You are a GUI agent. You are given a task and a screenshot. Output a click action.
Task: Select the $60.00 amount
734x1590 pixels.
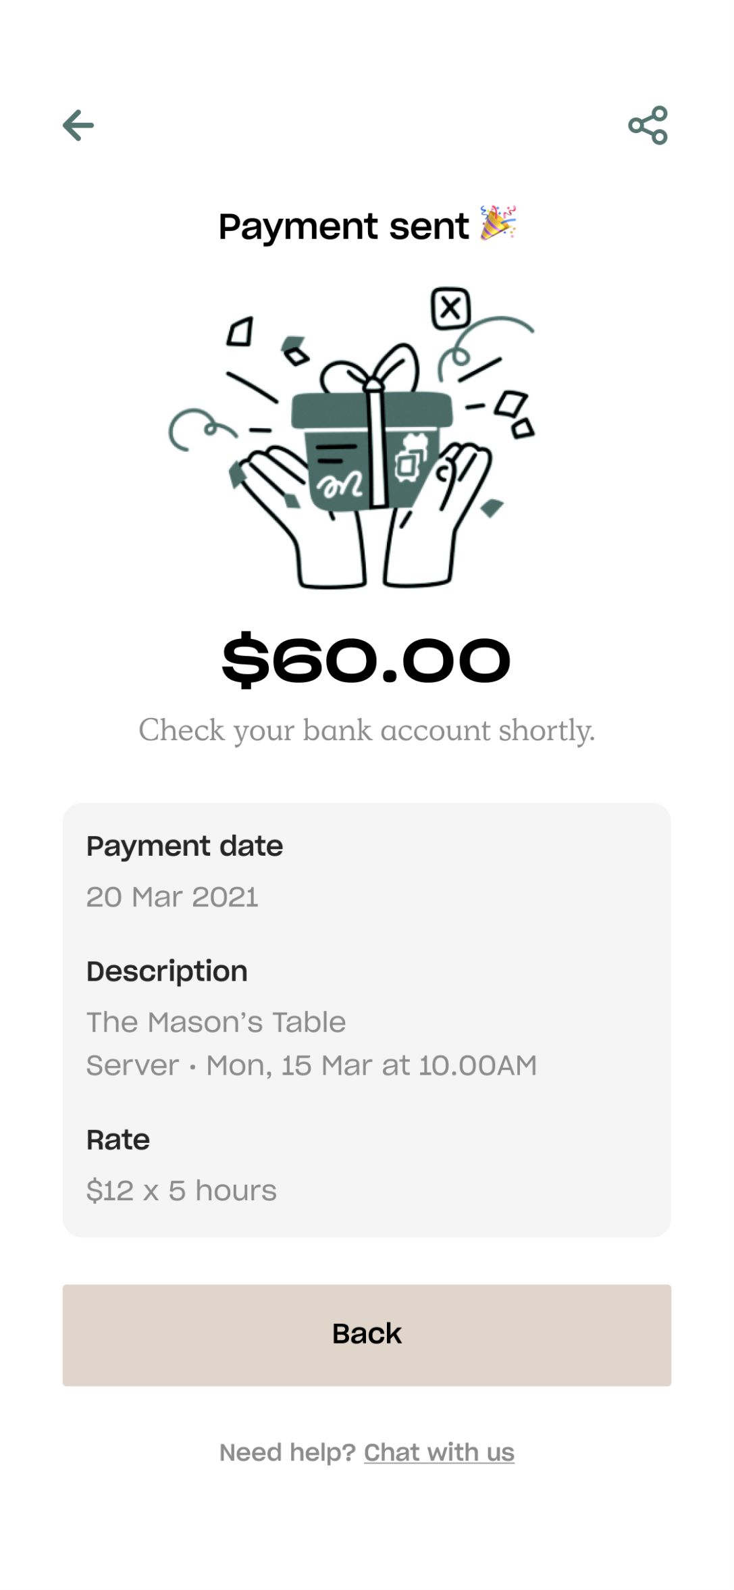tap(366, 660)
